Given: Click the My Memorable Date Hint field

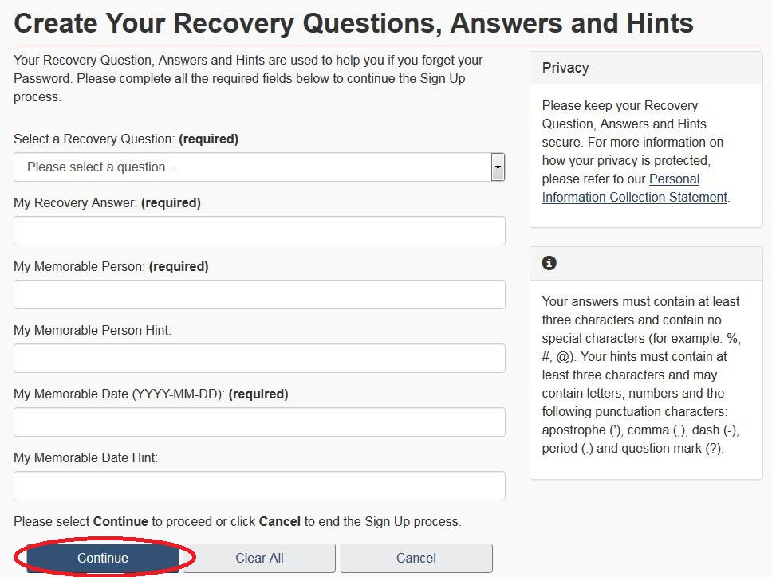Looking at the screenshot, I should (259, 486).
